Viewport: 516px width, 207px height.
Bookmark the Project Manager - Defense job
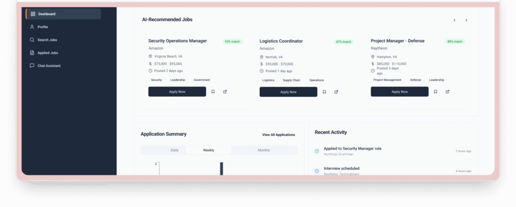tap(435, 92)
